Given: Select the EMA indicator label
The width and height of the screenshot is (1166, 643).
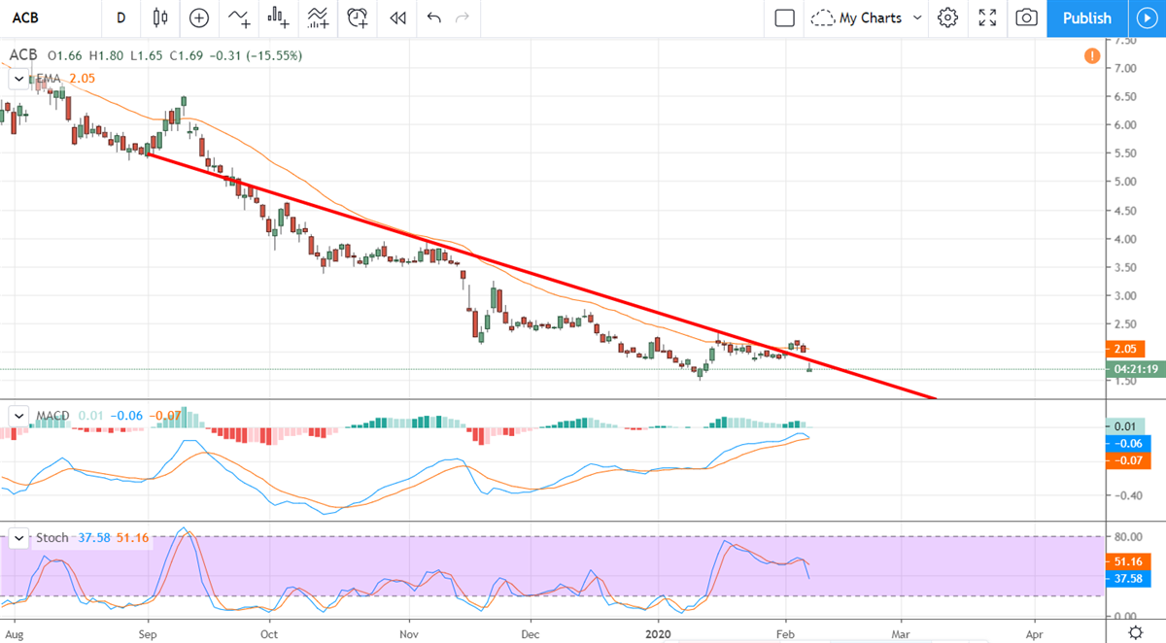Looking at the screenshot, I should click(47, 79).
